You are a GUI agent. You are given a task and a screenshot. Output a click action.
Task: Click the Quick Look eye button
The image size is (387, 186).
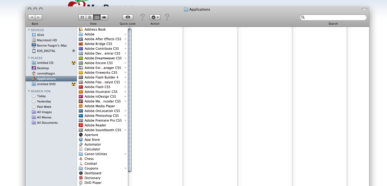128,17
